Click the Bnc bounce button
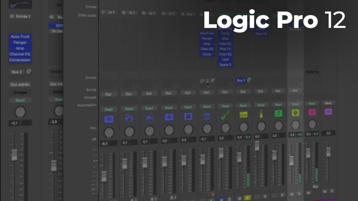The image size is (358, 201). tap(315, 186)
